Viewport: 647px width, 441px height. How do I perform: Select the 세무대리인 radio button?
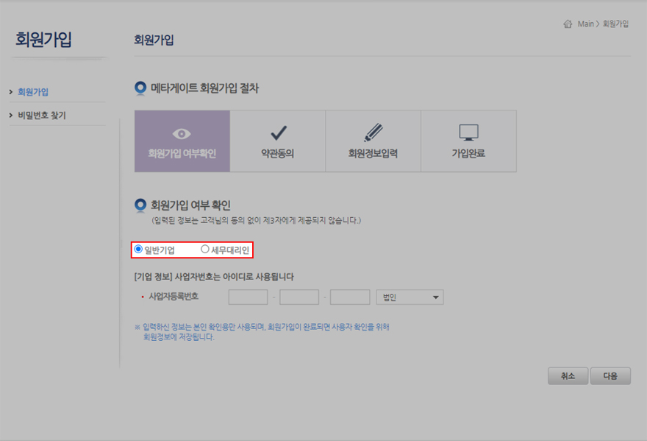coord(204,249)
